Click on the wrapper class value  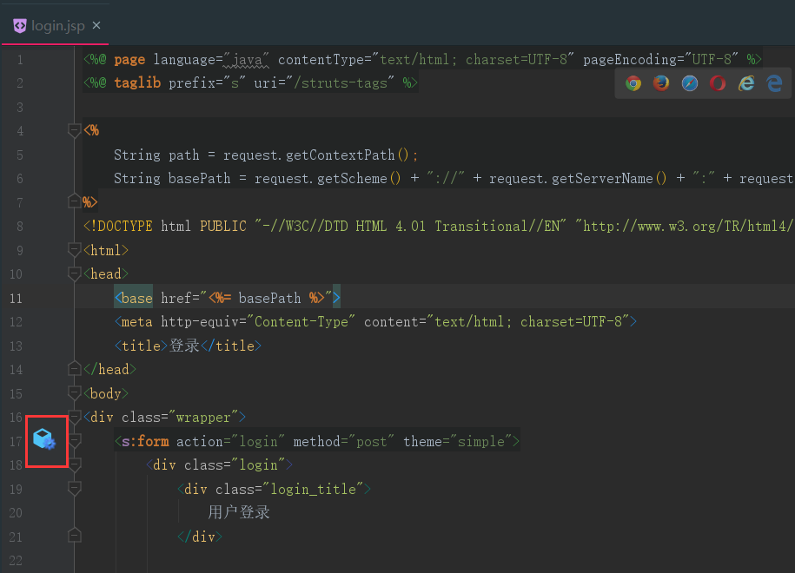coord(203,417)
